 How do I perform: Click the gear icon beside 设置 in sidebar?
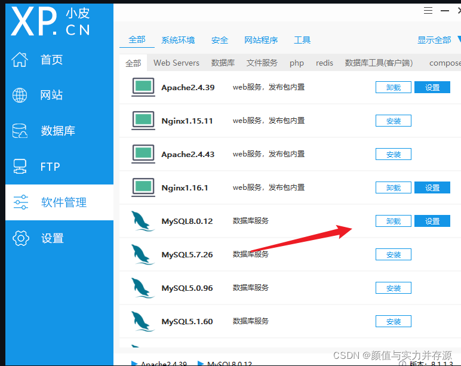point(20,238)
